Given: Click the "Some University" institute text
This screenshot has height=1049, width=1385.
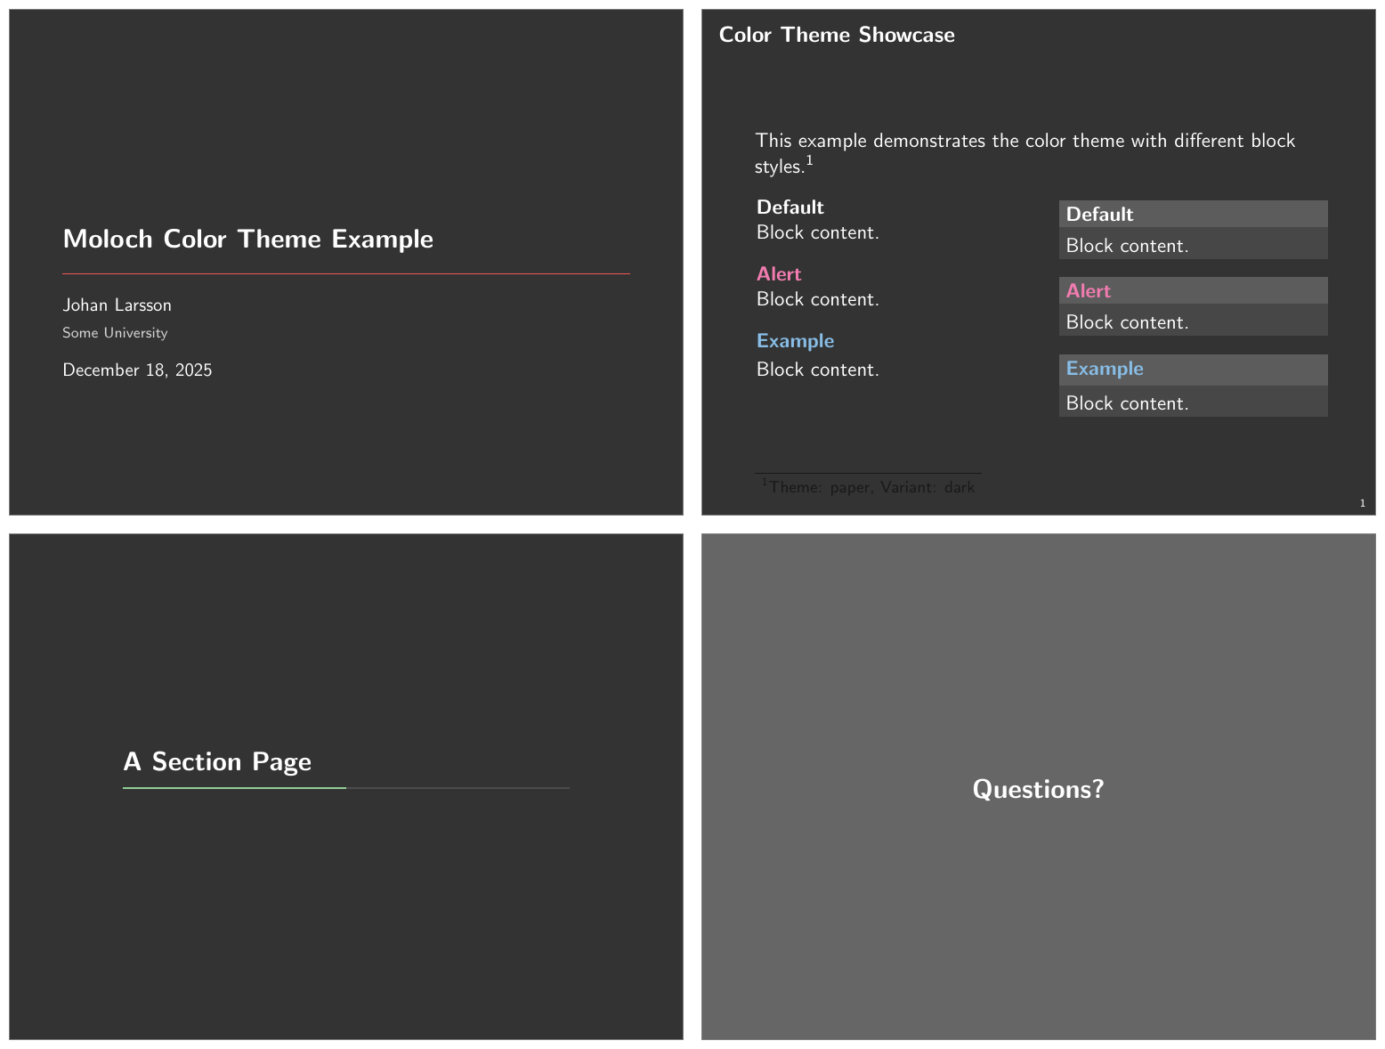Looking at the screenshot, I should tap(115, 333).
